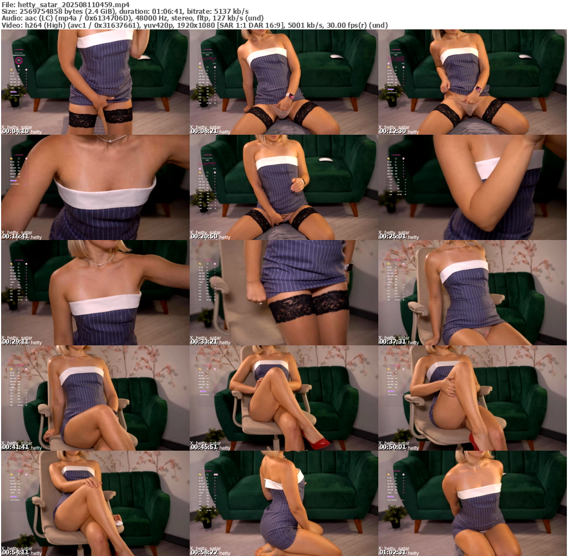Choose the frame labeled 00:50:01

(473, 398)
